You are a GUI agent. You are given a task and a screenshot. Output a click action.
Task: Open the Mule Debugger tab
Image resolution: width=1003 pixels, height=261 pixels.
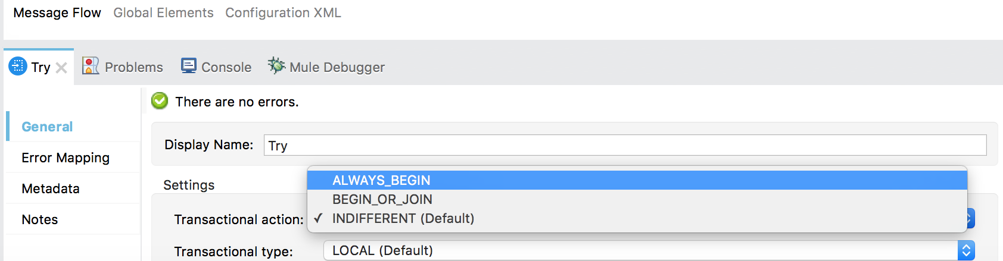(x=337, y=67)
